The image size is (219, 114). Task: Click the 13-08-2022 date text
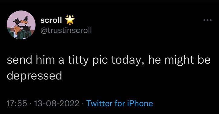[x=57, y=103]
